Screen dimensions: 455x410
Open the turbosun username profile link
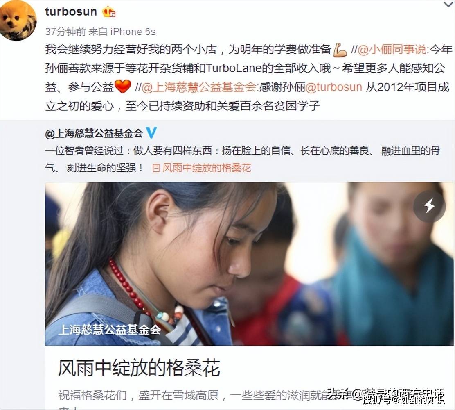[x=71, y=11]
